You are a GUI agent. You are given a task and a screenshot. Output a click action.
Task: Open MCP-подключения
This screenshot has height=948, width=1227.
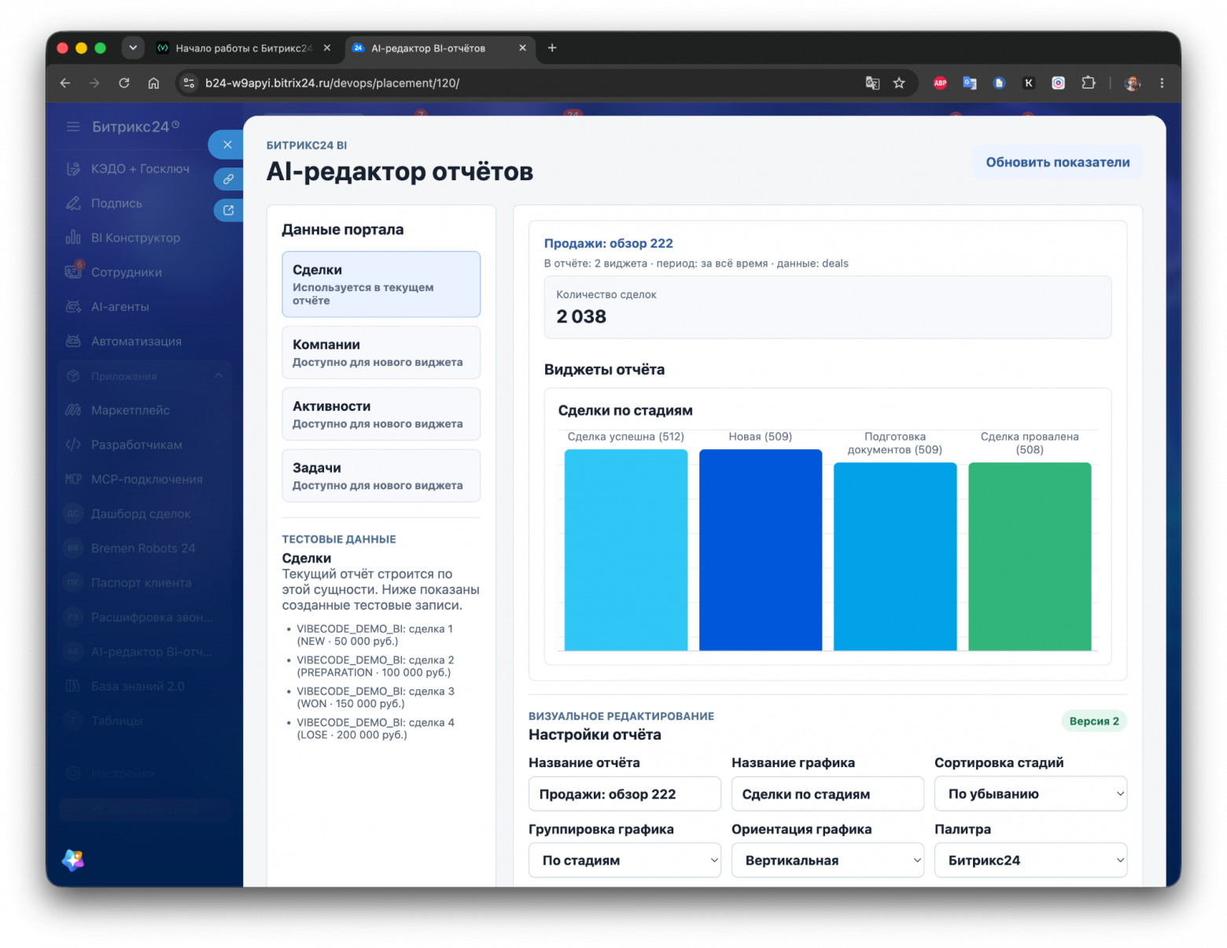[146, 479]
